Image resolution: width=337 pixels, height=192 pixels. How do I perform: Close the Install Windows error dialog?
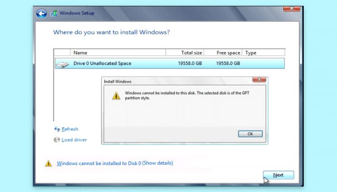click(259, 80)
